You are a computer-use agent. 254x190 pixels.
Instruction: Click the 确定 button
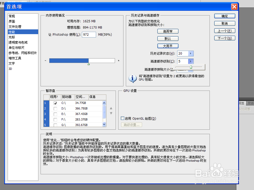[x=225, y=16]
